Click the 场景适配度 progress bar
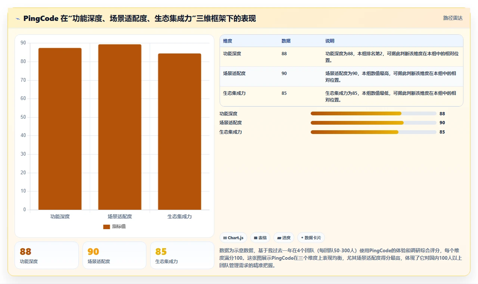This screenshot has height=284, width=478. coord(373,123)
